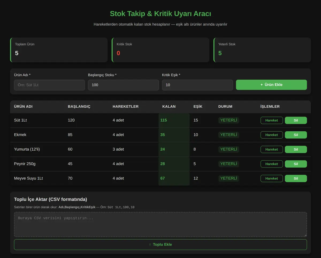The width and height of the screenshot is (321, 258).
Task: Open Hareket for Yumurta (12'li)
Action: tap(272, 149)
